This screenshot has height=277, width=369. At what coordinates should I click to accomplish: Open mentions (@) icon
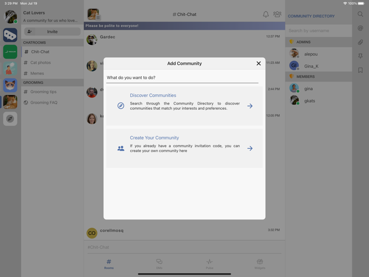pos(361,28)
